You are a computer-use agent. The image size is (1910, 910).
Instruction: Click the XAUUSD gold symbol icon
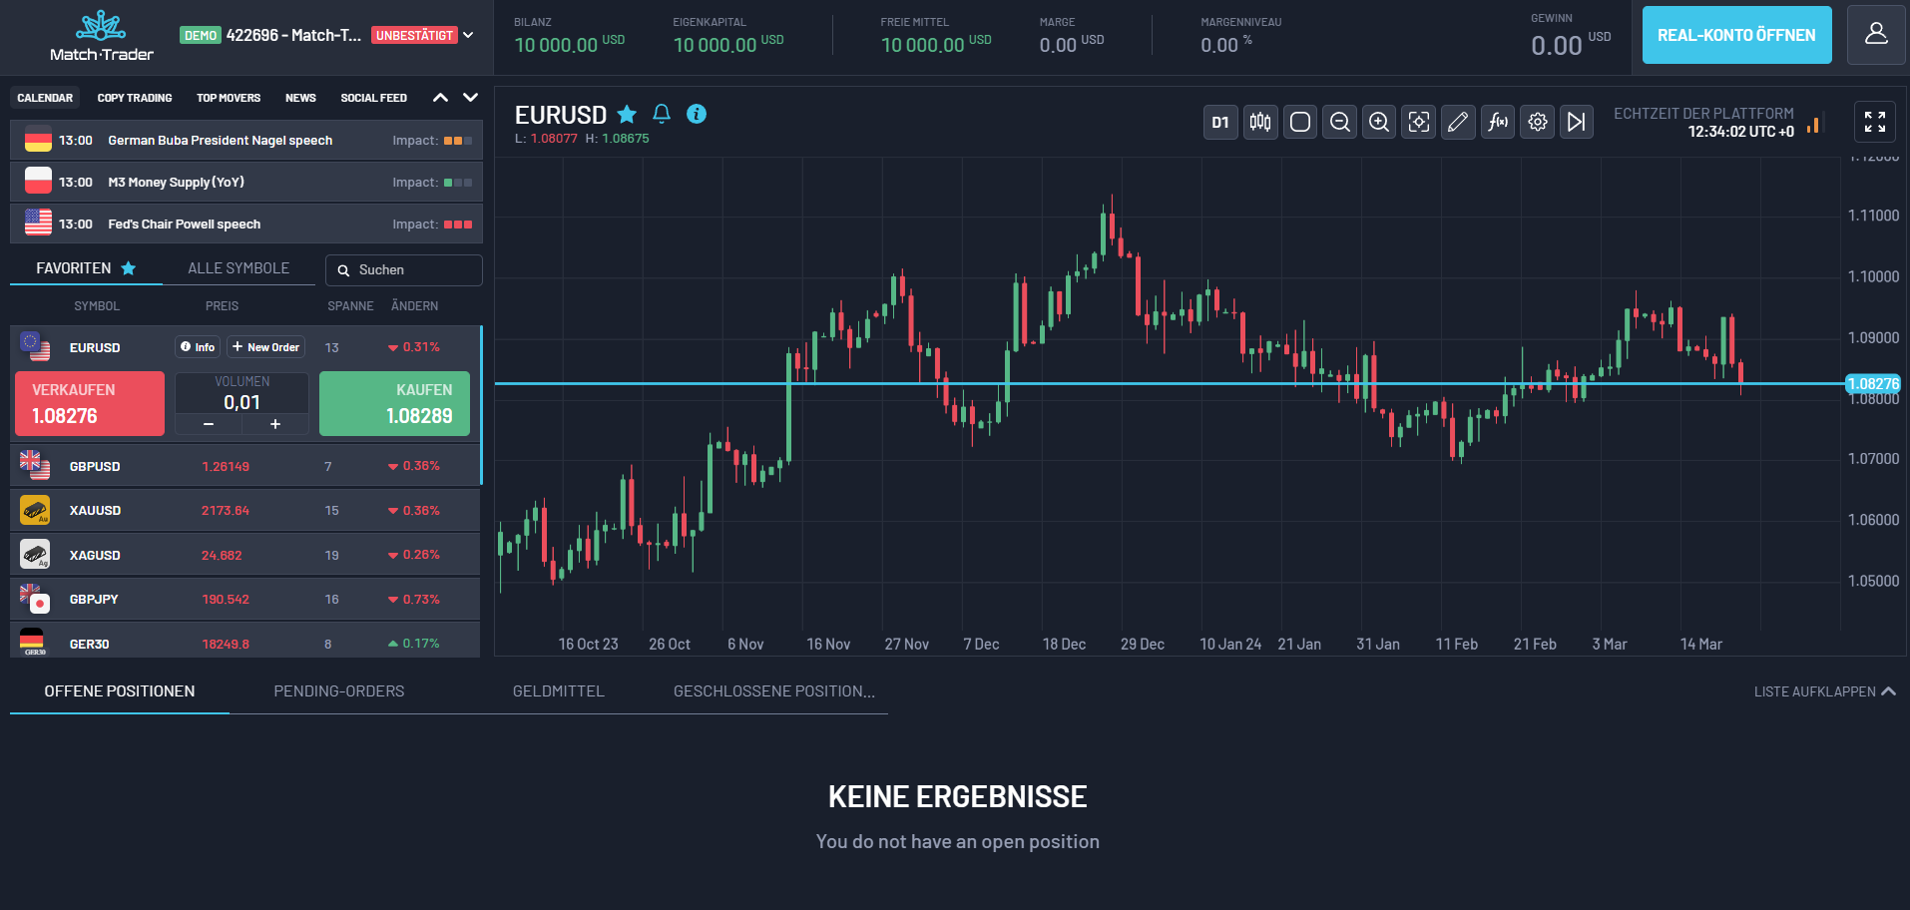(35, 511)
